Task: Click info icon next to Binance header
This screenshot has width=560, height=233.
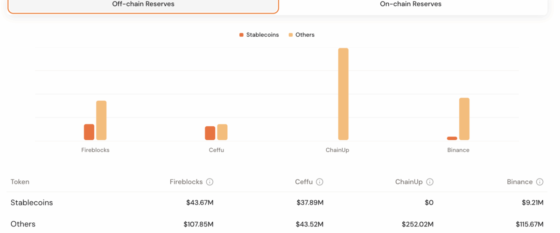Action: [540, 182]
